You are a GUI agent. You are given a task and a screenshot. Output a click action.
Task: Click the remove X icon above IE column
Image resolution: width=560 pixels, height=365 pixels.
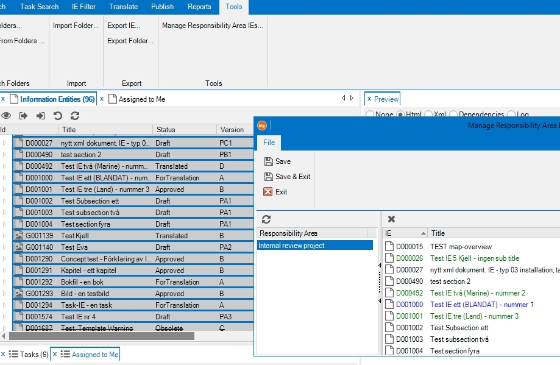tap(391, 219)
